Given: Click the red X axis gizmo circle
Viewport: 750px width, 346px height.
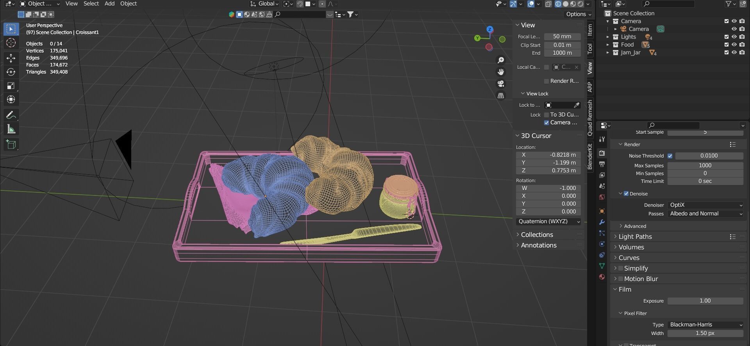Looking at the screenshot, I should click(x=489, y=47).
